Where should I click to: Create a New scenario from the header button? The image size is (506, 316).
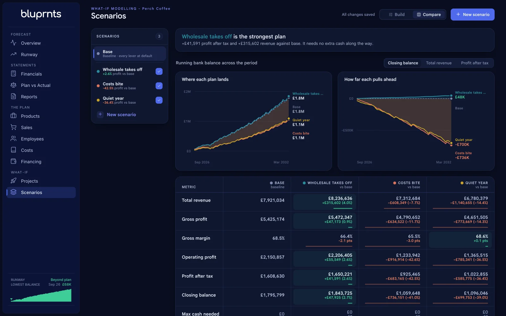(x=472, y=15)
